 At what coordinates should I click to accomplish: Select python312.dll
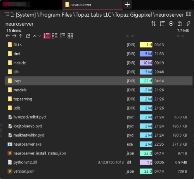[99, 162]
